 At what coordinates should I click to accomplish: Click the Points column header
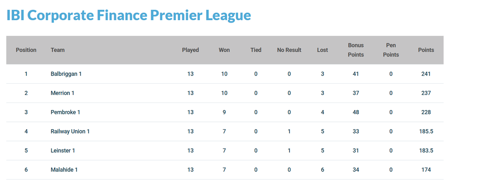click(426, 50)
